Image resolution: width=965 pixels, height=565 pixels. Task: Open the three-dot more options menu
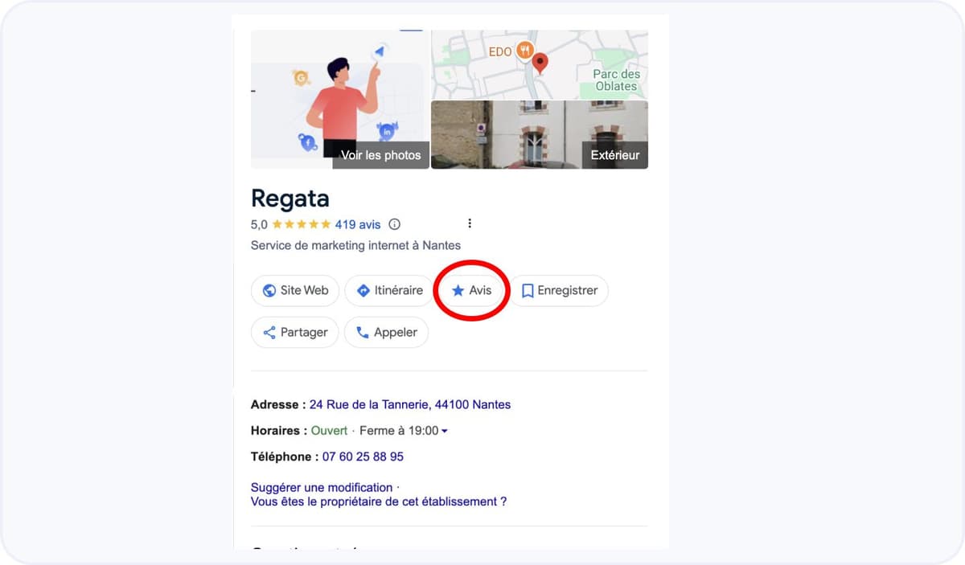[470, 223]
